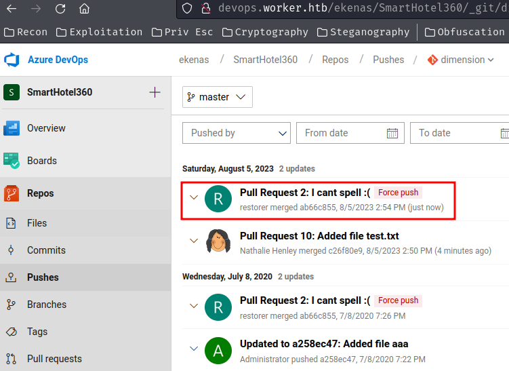Viewport: 509px width, 371px height.
Task: Click the Overview sidebar icon
Action: [12, 128]
